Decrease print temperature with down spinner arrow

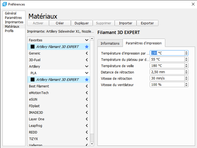[x=186, y=54]
